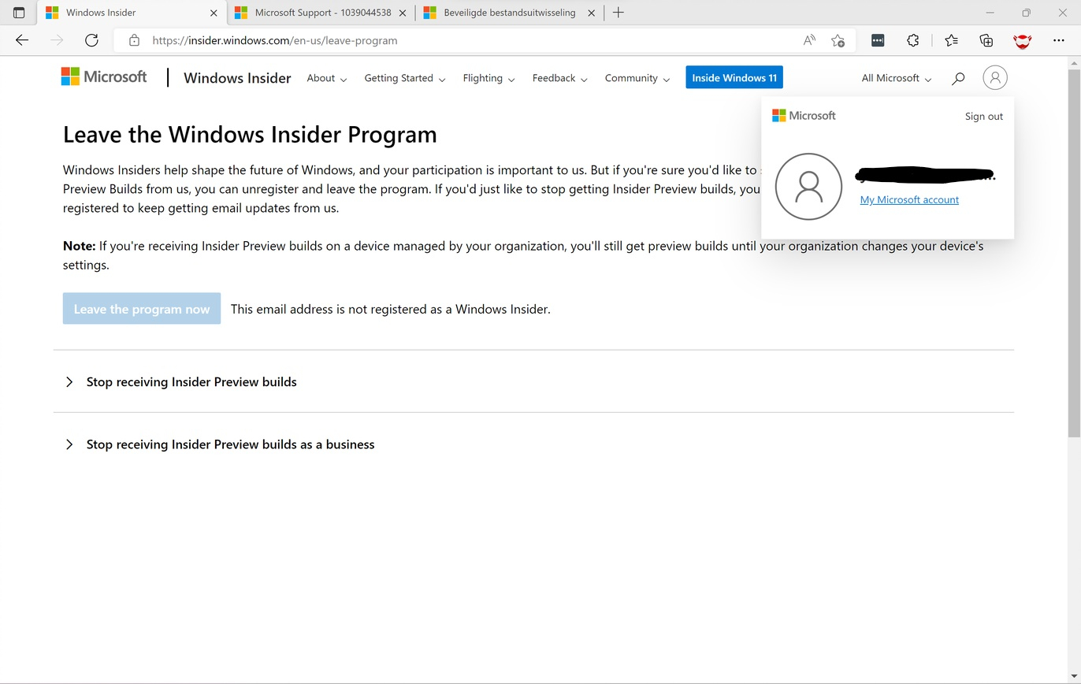Viewport: 1081px width, 684px height.
Task: Click the Leave the Windows Insider Program heading
Action: click(250, 134)
